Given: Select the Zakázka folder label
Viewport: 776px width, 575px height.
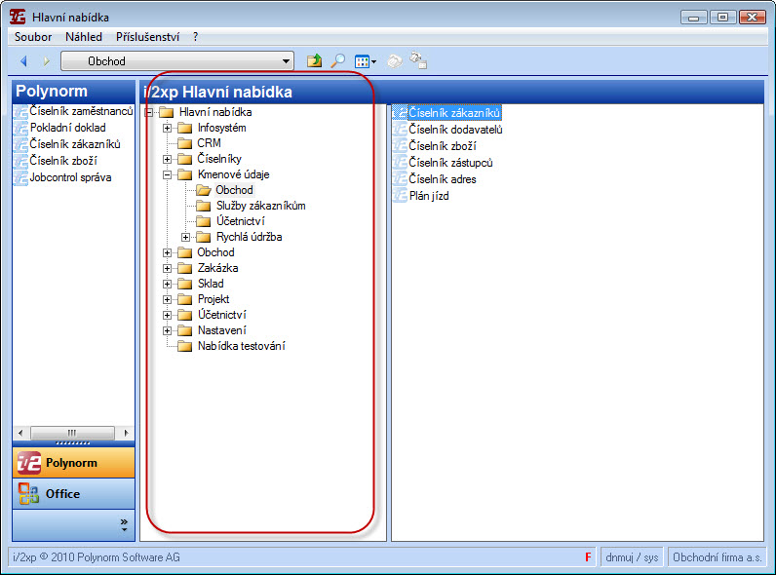Looking at the screenshot, I should tap(217, 268).
